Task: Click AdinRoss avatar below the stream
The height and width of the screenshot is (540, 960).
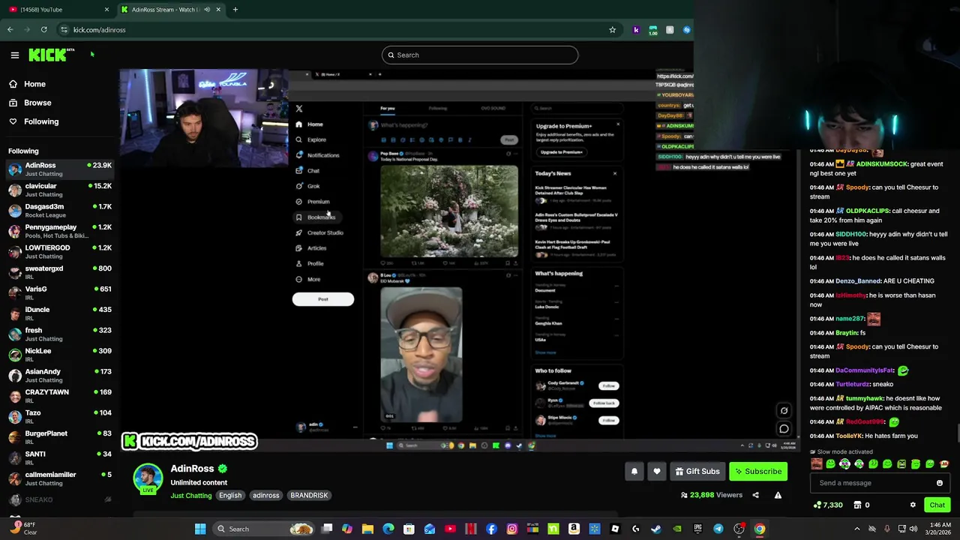Action: [148, 478]
